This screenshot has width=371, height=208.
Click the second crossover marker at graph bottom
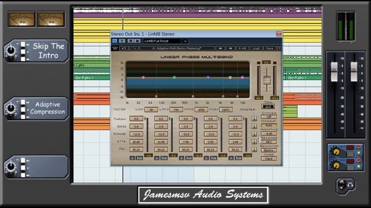(193, 96)
